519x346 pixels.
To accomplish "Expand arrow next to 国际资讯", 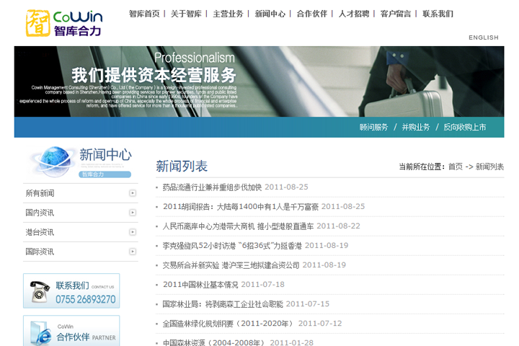I will click(x=133, y=252).
